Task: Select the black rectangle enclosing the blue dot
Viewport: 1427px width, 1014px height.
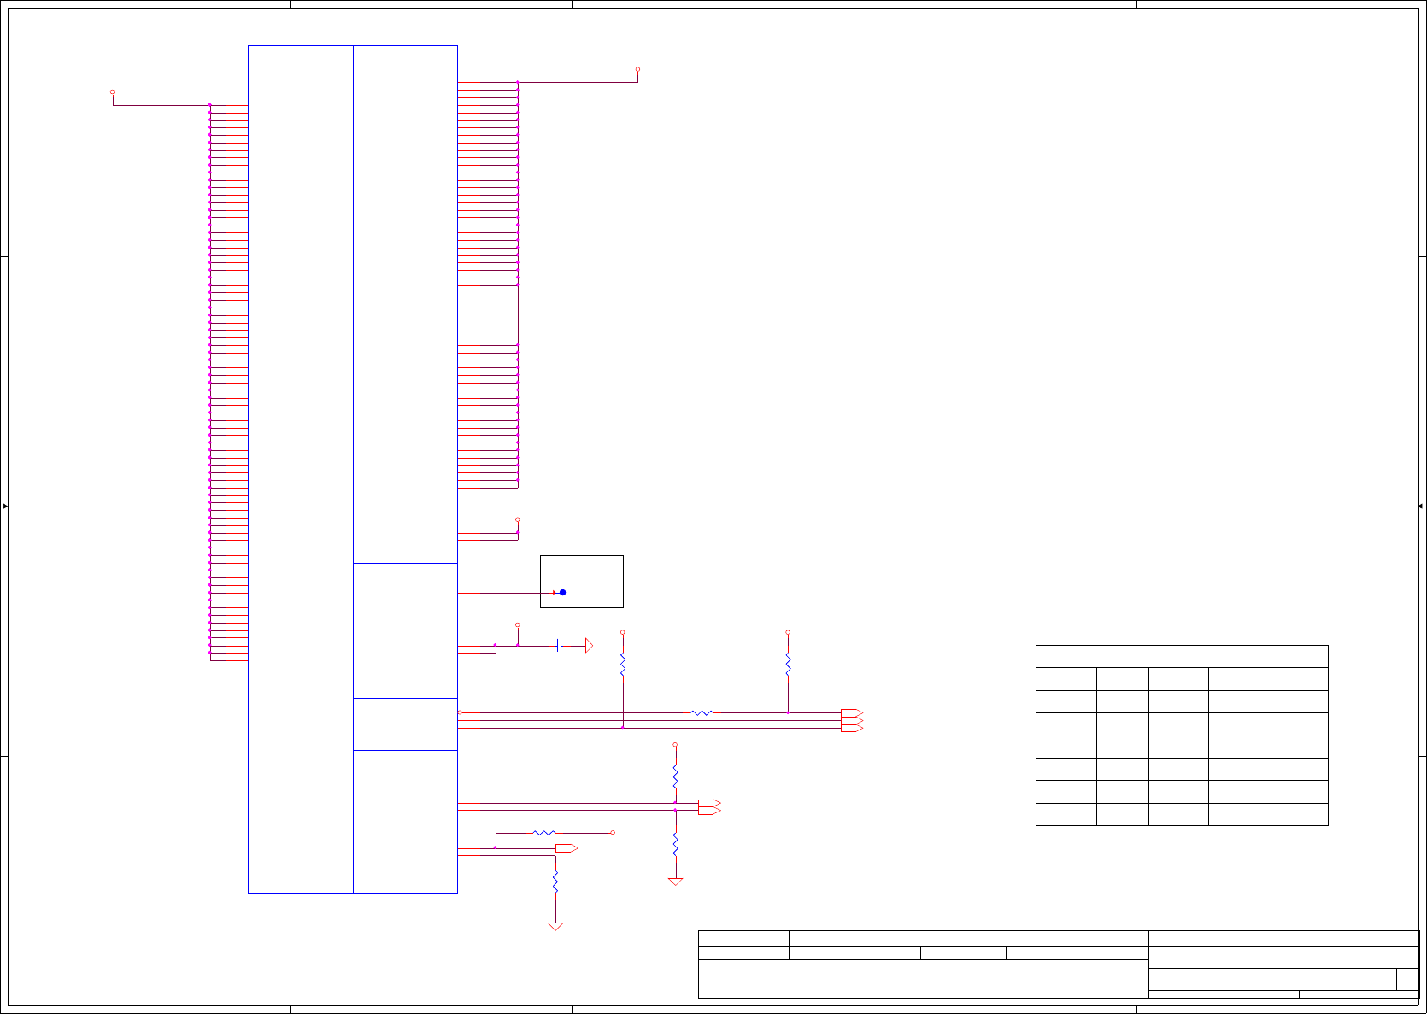Action: click(x=581, y=582)
